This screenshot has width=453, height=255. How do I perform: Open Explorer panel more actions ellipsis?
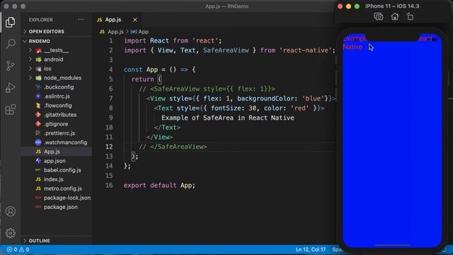(x=81, y=20)
